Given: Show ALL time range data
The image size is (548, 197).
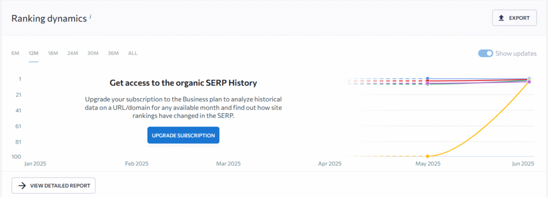Looking at the screenshot, I should click(x=133, y=53).
